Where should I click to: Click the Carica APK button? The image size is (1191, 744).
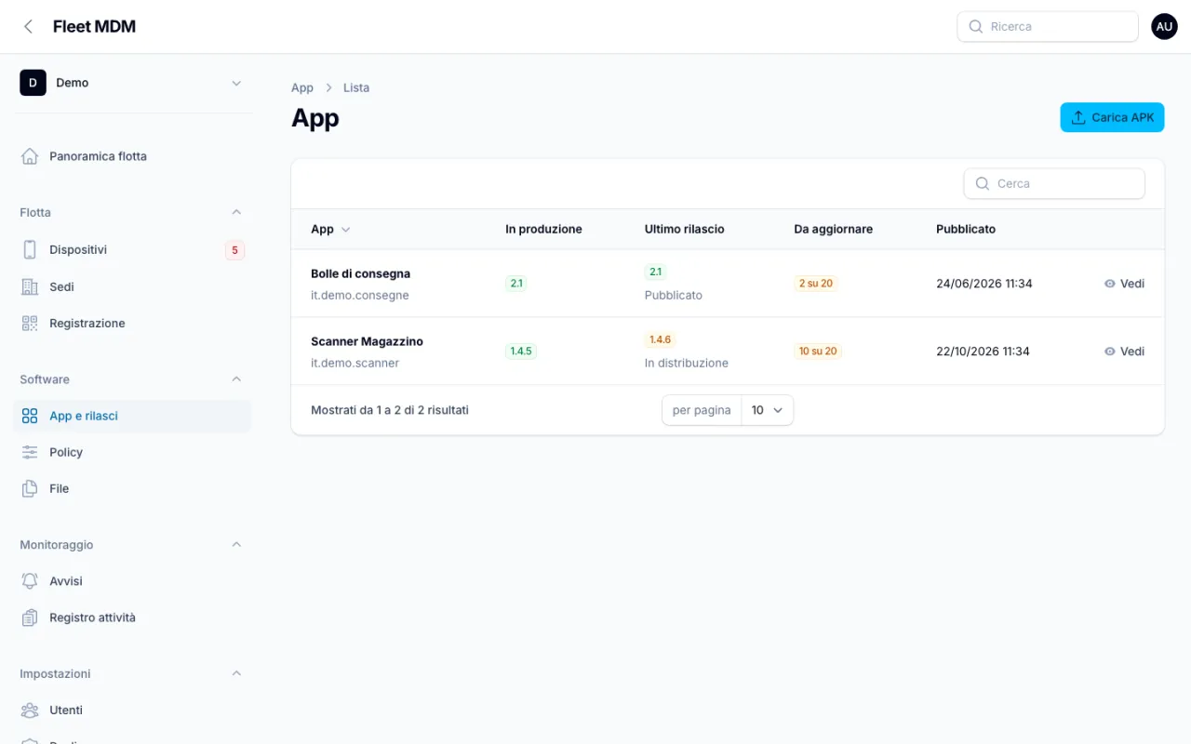1112,117
